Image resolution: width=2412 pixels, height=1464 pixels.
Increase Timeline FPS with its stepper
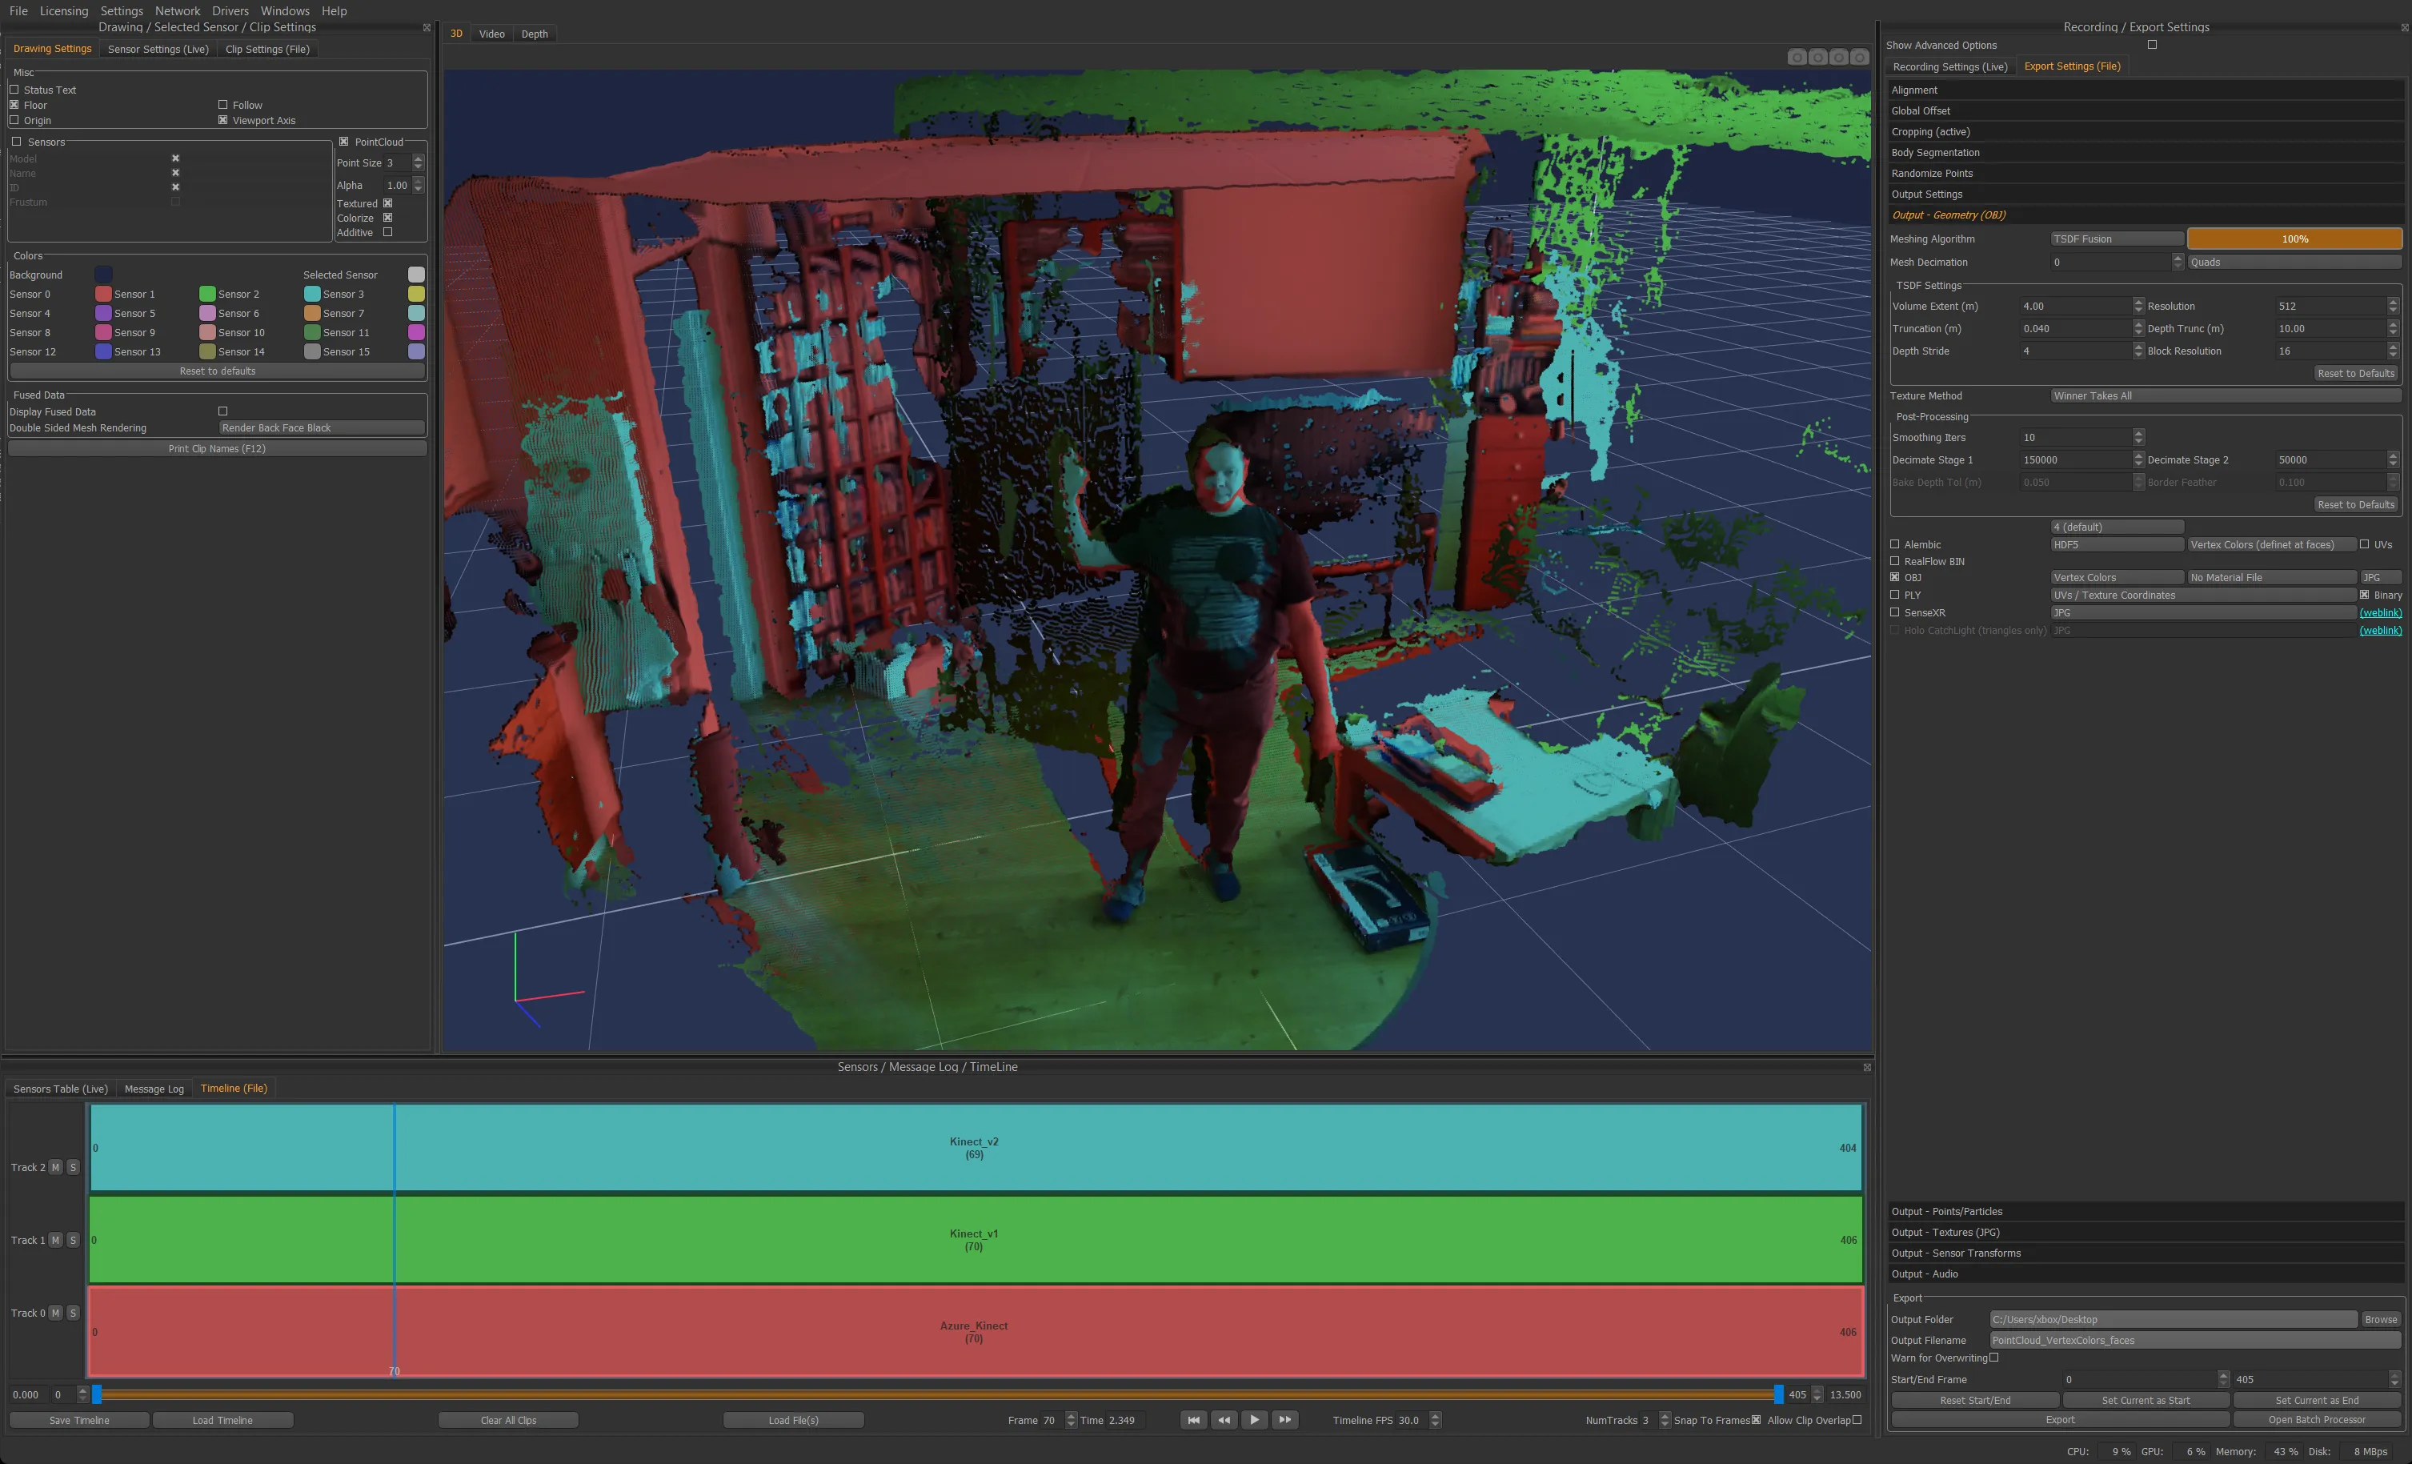(x=1435, y=1416)
